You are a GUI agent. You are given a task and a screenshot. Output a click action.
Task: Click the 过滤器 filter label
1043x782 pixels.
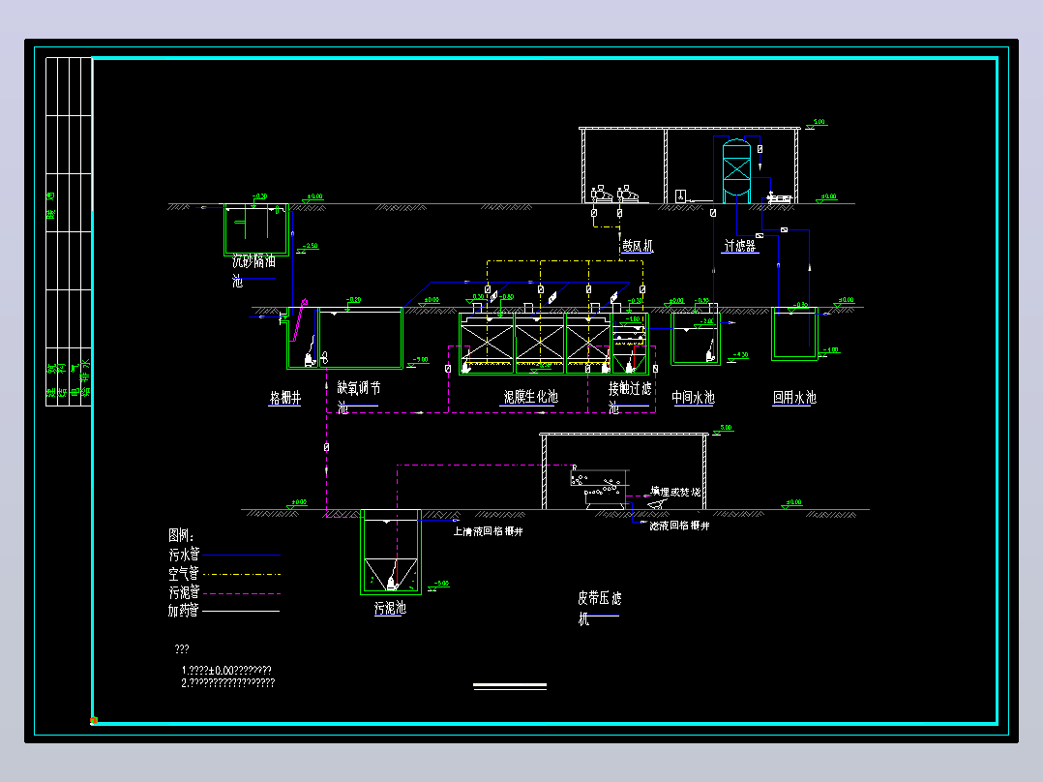coord(740,246)
